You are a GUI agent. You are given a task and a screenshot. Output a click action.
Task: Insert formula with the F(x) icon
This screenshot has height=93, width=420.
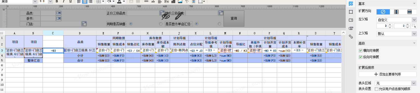pyautogui.click(x=167, y=2)
